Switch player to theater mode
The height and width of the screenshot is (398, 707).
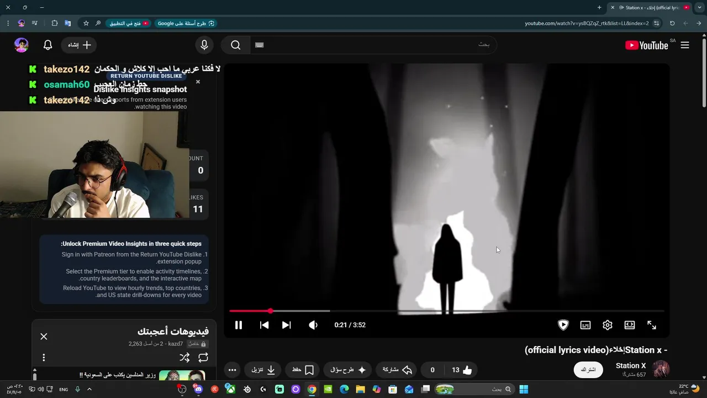[630, 325]
